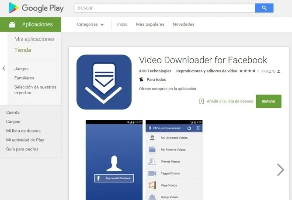Expand the Categorías dropdown
The height and width of the screenshot is (200, 292).
(90, 24)
